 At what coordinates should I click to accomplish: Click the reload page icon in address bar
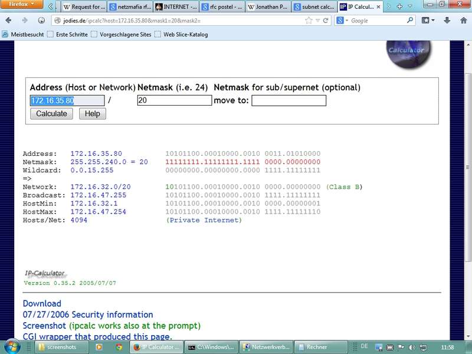(x=325, y=20)
